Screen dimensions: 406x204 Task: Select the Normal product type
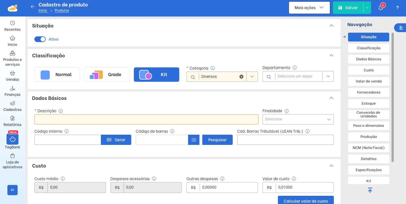pos(57,74)
